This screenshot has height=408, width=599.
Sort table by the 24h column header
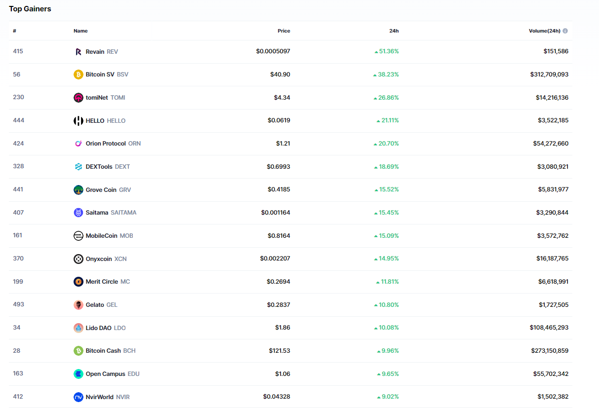point(394,31)
